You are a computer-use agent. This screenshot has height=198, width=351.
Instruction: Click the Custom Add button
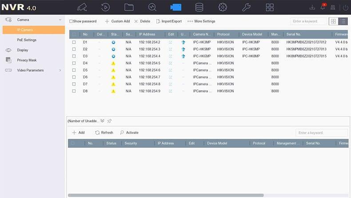[117, 21]
